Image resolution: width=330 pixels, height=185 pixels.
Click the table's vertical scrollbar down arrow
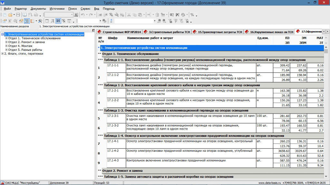(326, 177)
